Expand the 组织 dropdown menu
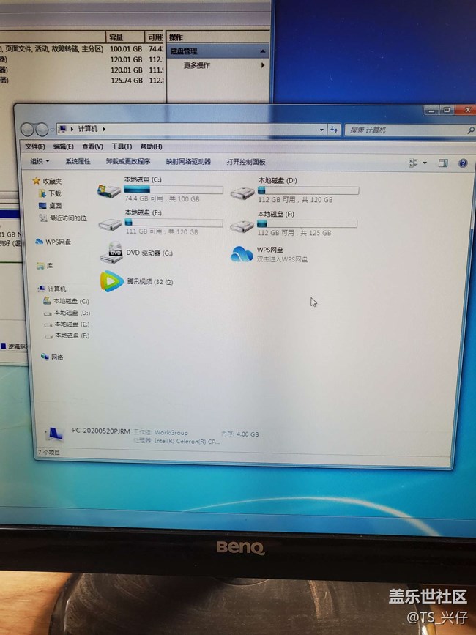The image size is (476, 635). pyautogui.click(x=40, y=161)
